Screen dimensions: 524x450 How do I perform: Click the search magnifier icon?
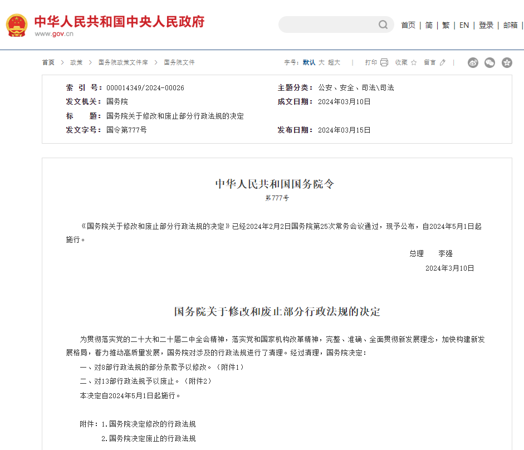point(383,25)
